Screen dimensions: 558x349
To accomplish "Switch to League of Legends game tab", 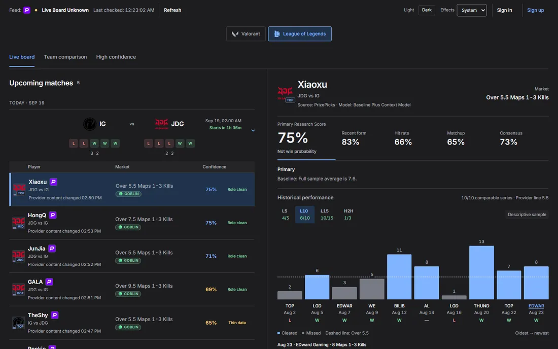I will tap(300, 34).
